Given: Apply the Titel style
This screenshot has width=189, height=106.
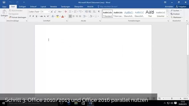Looking at the screenshot, I should point(150,14).
